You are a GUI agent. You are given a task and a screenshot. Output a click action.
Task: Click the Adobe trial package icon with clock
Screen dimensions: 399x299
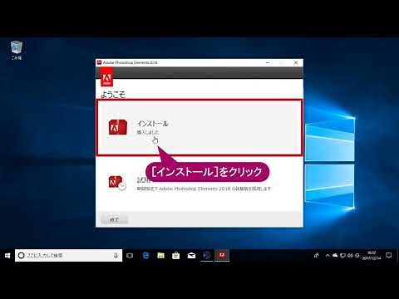(117, 183)
